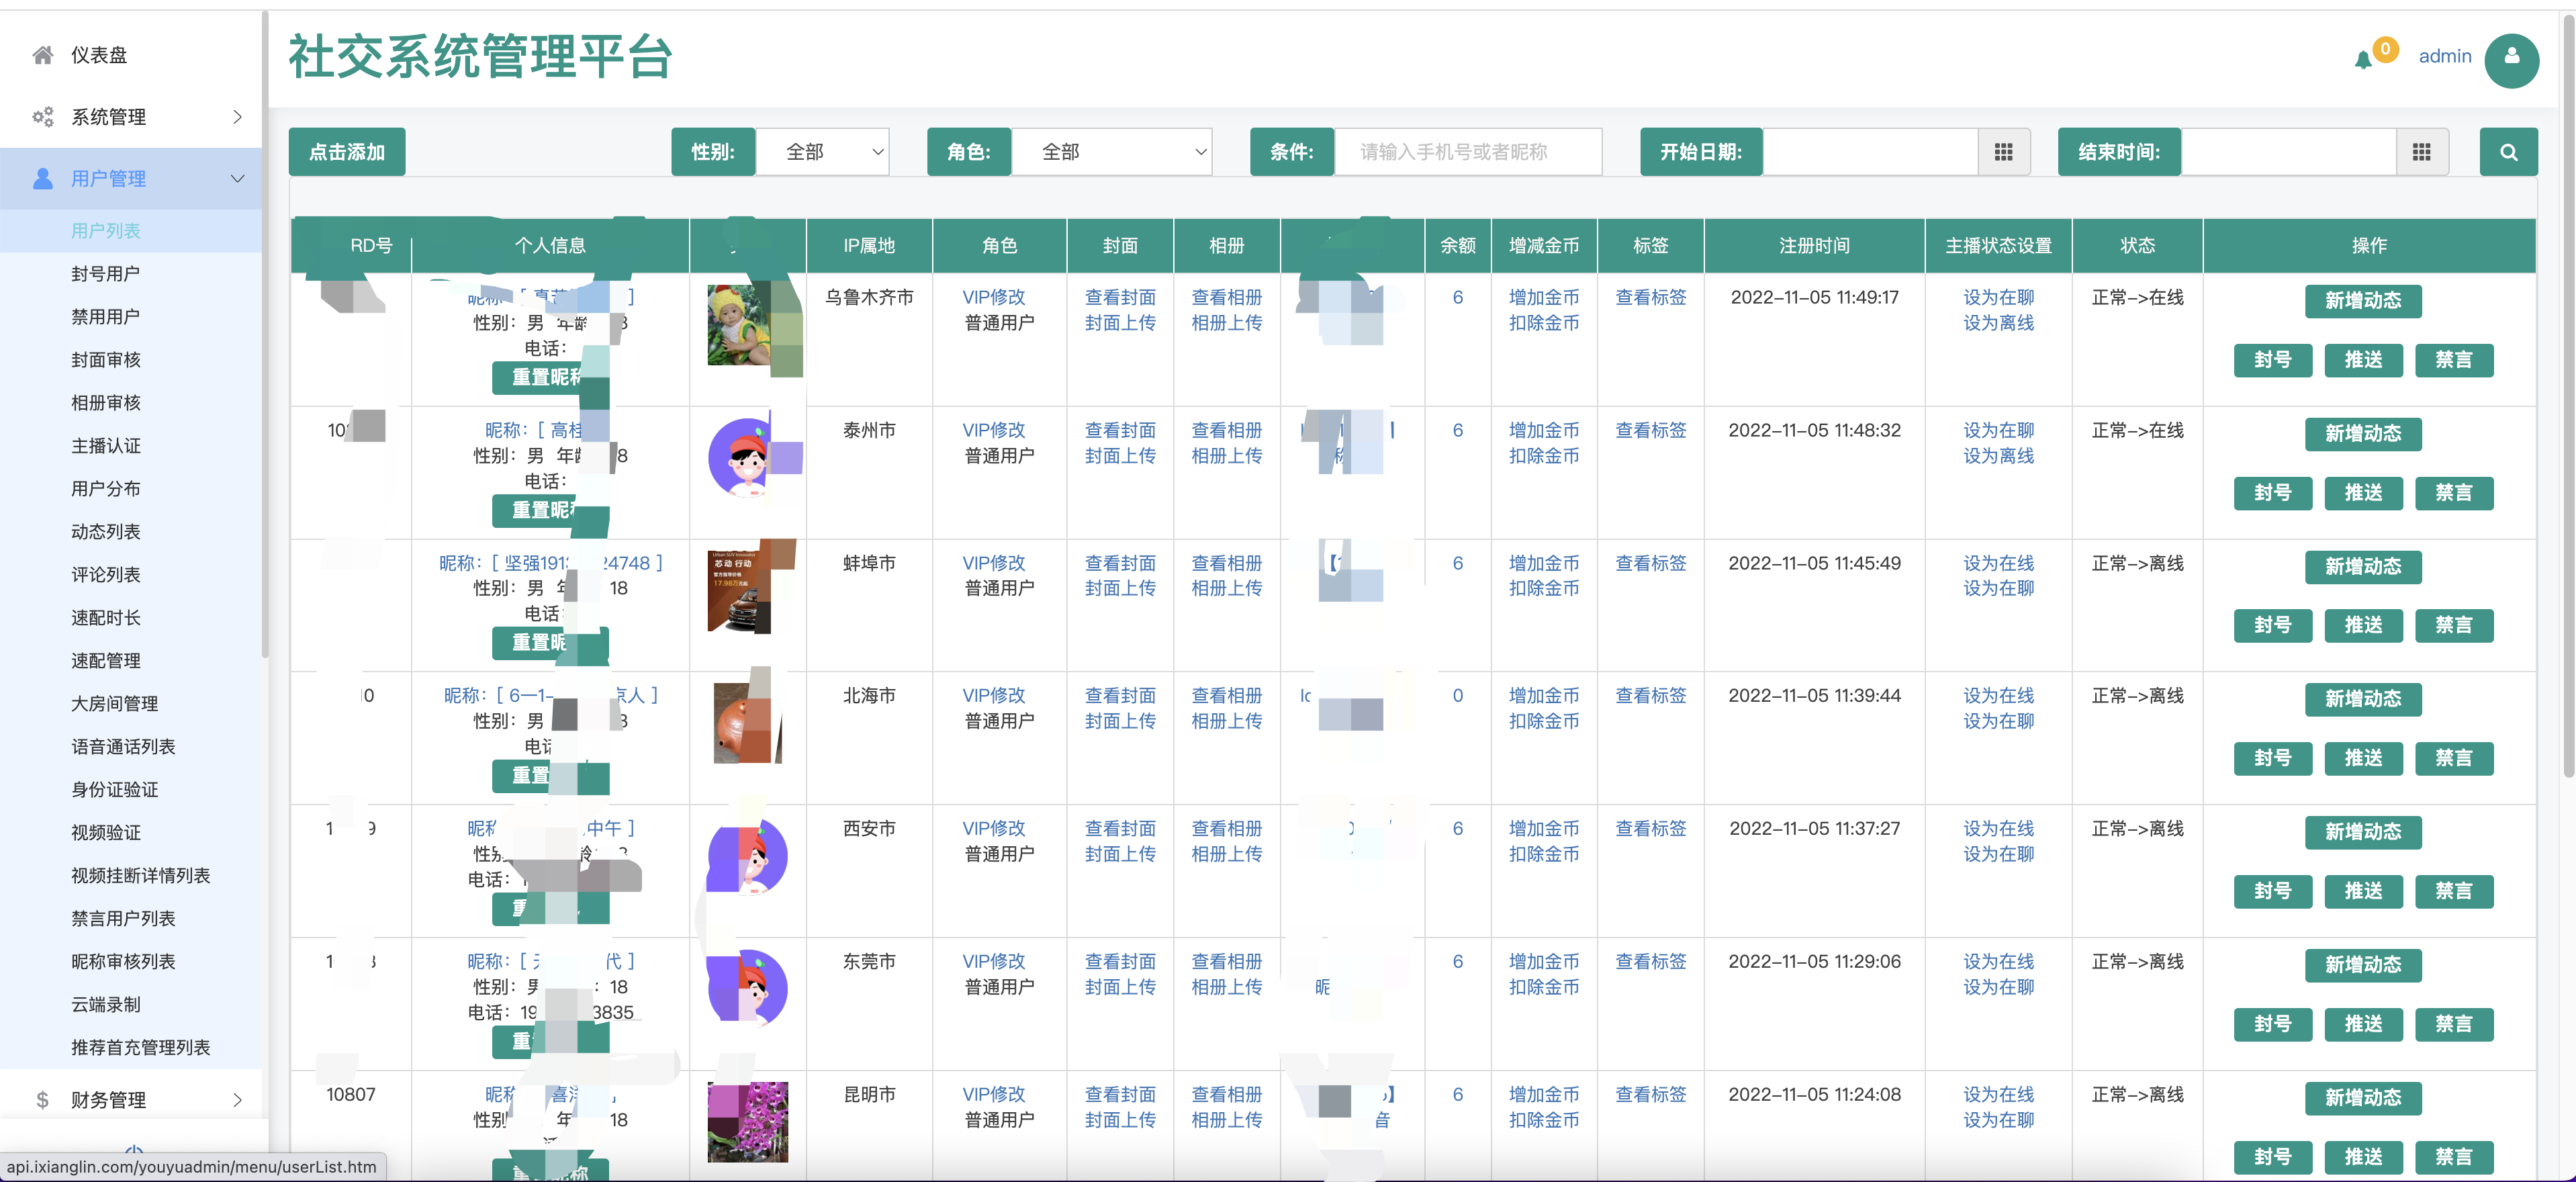Open the 封号用户 sidebar item
The image size is (2576, 1182).
click(x=105, y=274)
